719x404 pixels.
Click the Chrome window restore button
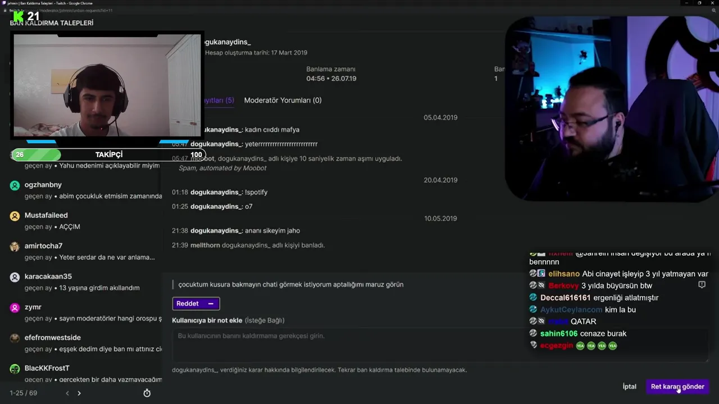point(699,3)
